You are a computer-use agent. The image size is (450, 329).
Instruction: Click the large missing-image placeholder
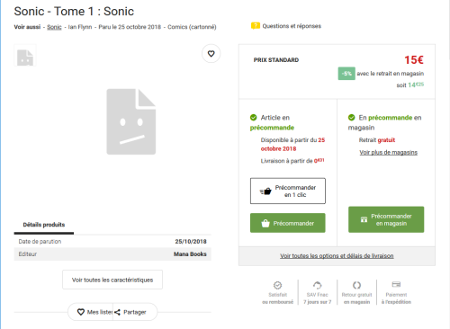pyautogui.click(x=131, y=121)
